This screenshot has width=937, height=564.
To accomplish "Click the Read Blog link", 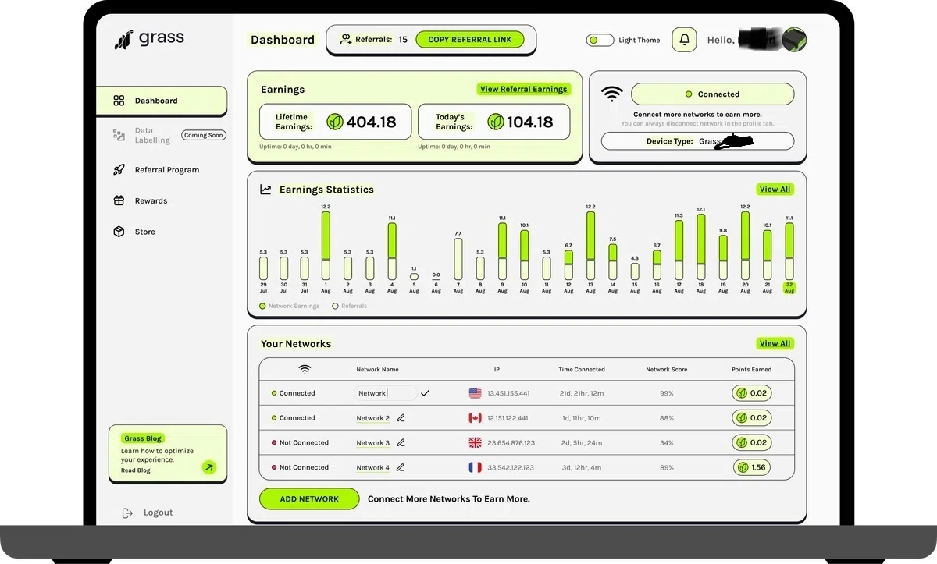I will (x=135, y=470).
